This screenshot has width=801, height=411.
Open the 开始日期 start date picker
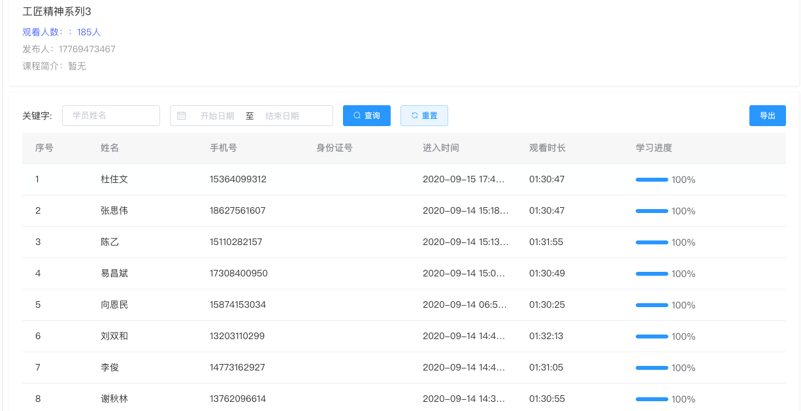coord(217,116)
